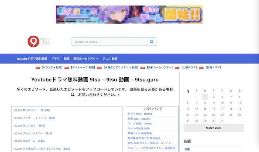
Task: Click the hot badge before 【日曜ドラマ】
Action: pos(201,68)
